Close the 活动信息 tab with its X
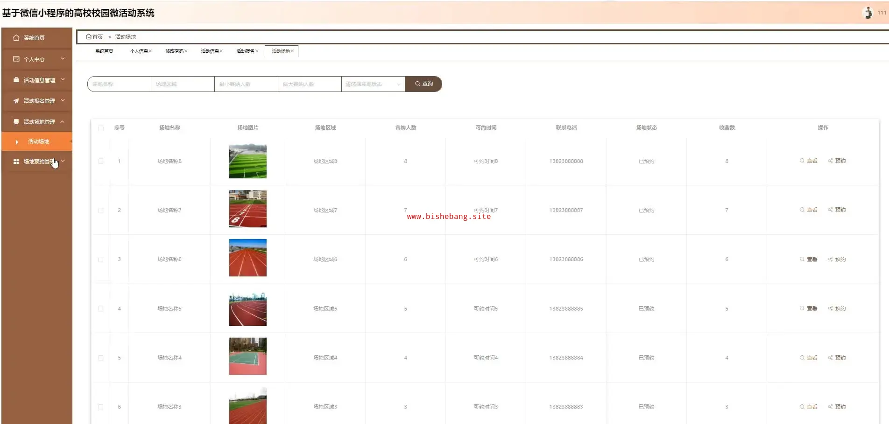Screen dimensions: 889x424 coord(221,51)
